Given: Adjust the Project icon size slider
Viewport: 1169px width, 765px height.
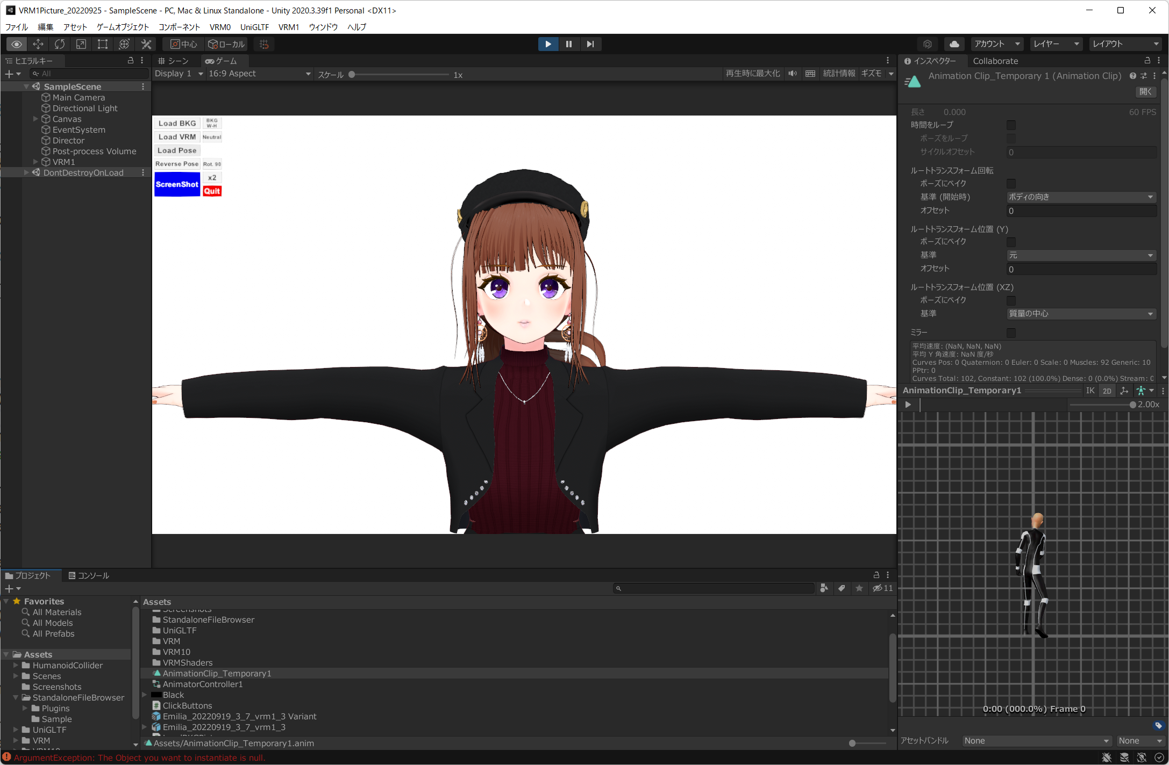Looking at the screenshot, I should click(x=868, y=744).
